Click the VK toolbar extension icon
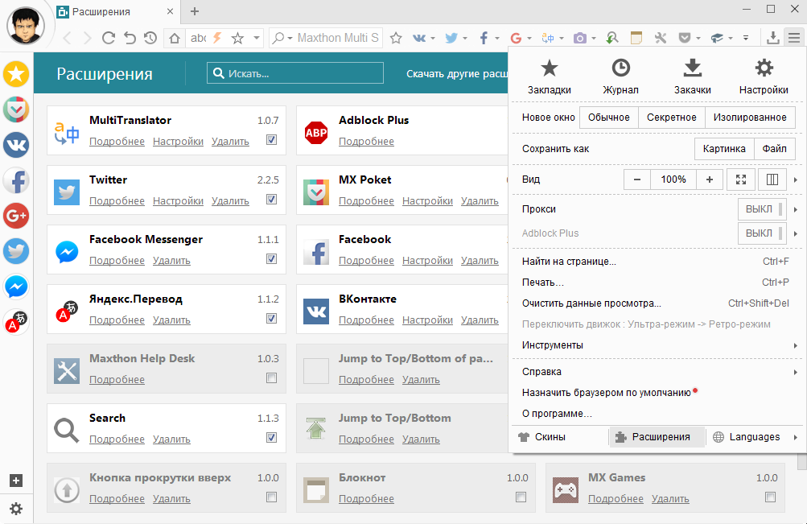This screenshot has height=524, width=807. pyautogui.click(x=419, y=38)
